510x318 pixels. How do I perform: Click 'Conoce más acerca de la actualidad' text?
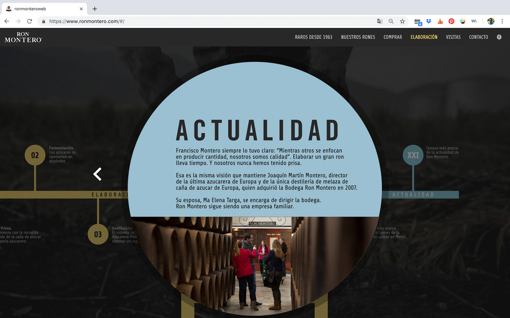tap(443, 152)
